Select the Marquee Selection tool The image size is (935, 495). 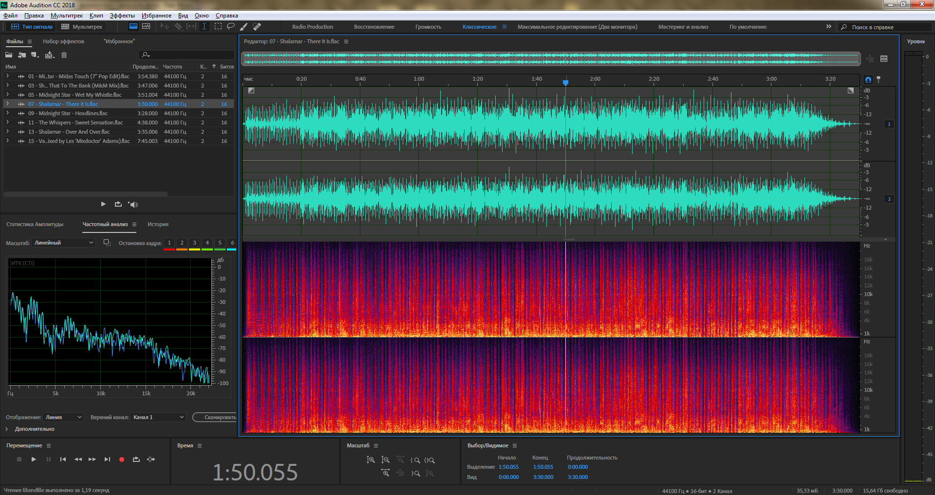point(218,27)
